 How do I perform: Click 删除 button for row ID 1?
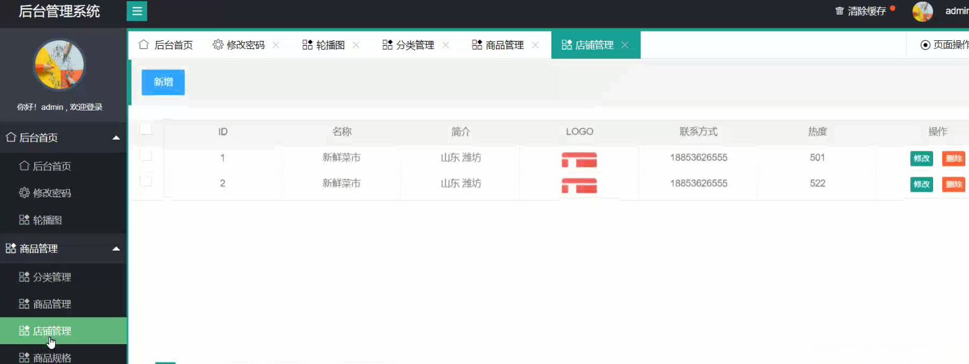click(x=954, y=159)
